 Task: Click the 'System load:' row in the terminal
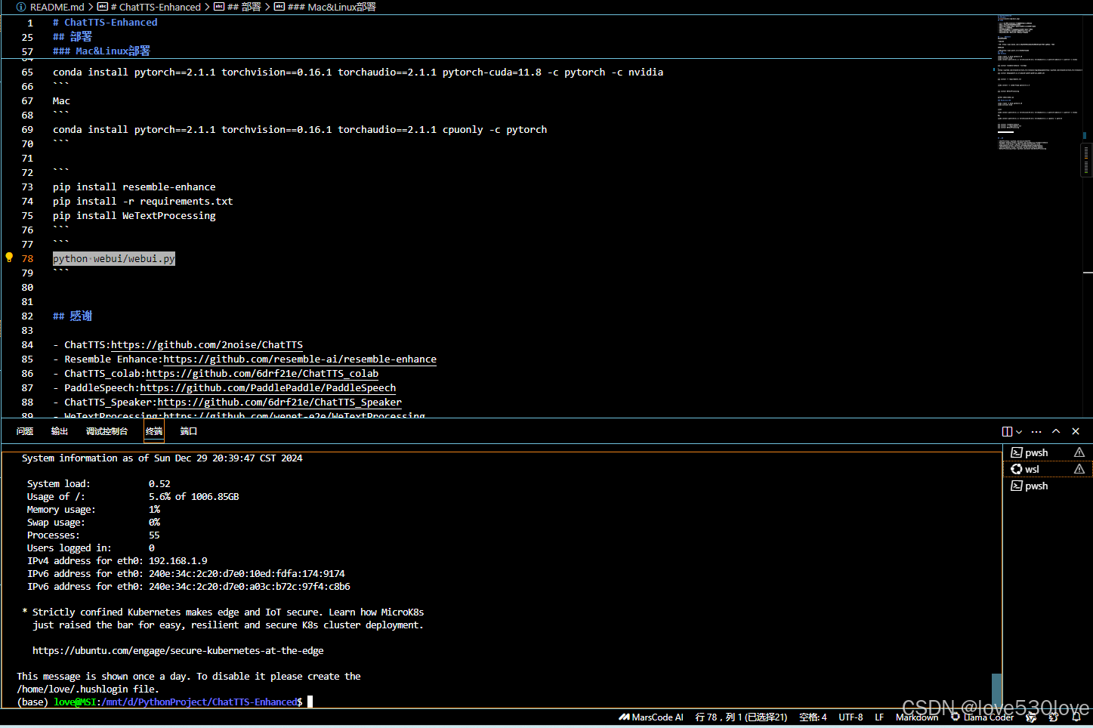click(x=99, y=483)
